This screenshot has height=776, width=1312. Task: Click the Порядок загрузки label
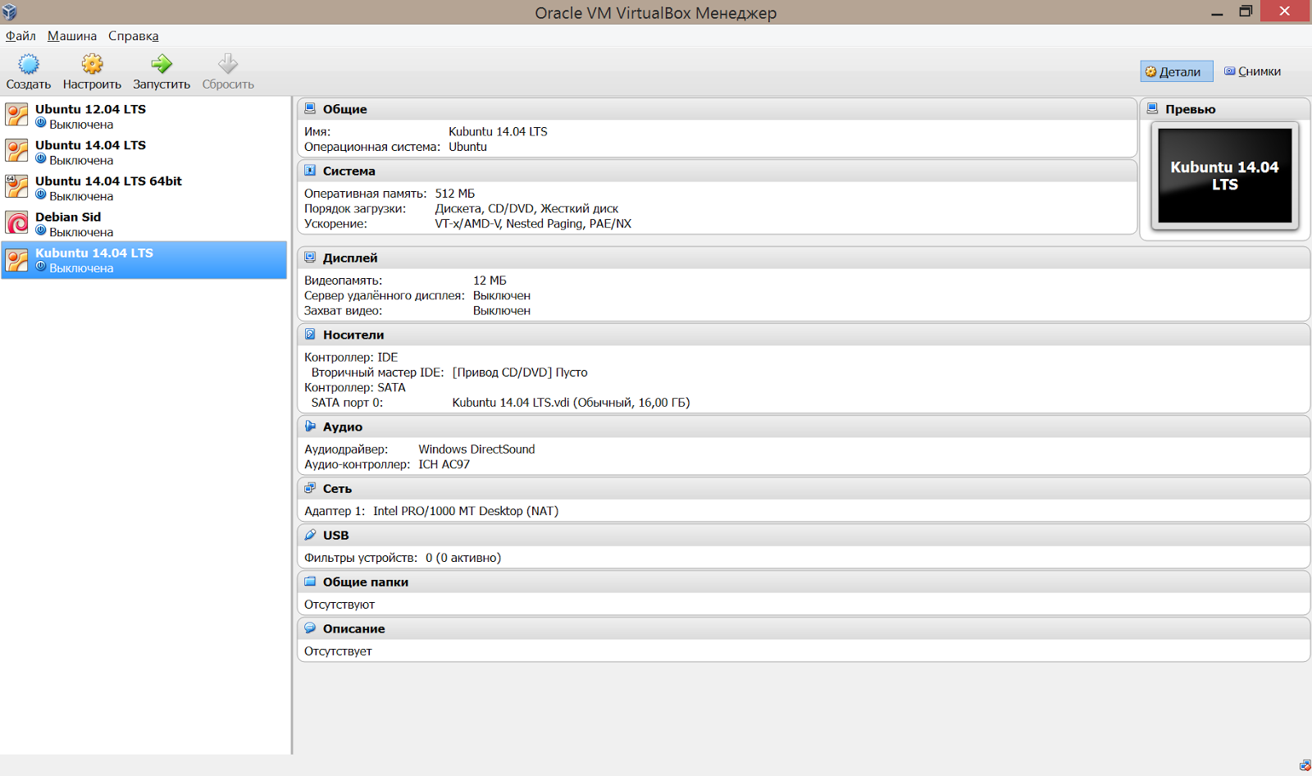355,208
